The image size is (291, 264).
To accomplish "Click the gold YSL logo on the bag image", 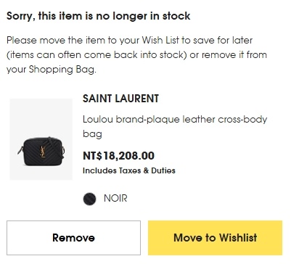I will point(43,152).
